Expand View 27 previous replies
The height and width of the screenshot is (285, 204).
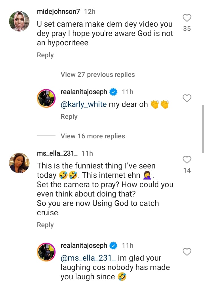point(97,75)
